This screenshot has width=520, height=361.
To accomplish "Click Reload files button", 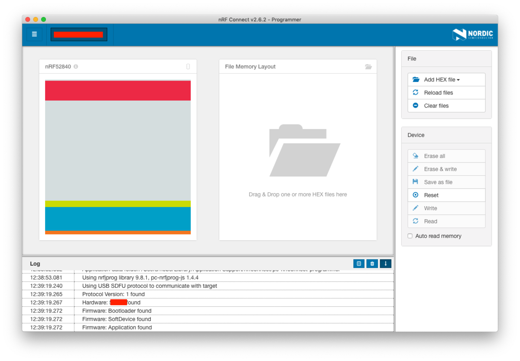I will pos(446,93).
